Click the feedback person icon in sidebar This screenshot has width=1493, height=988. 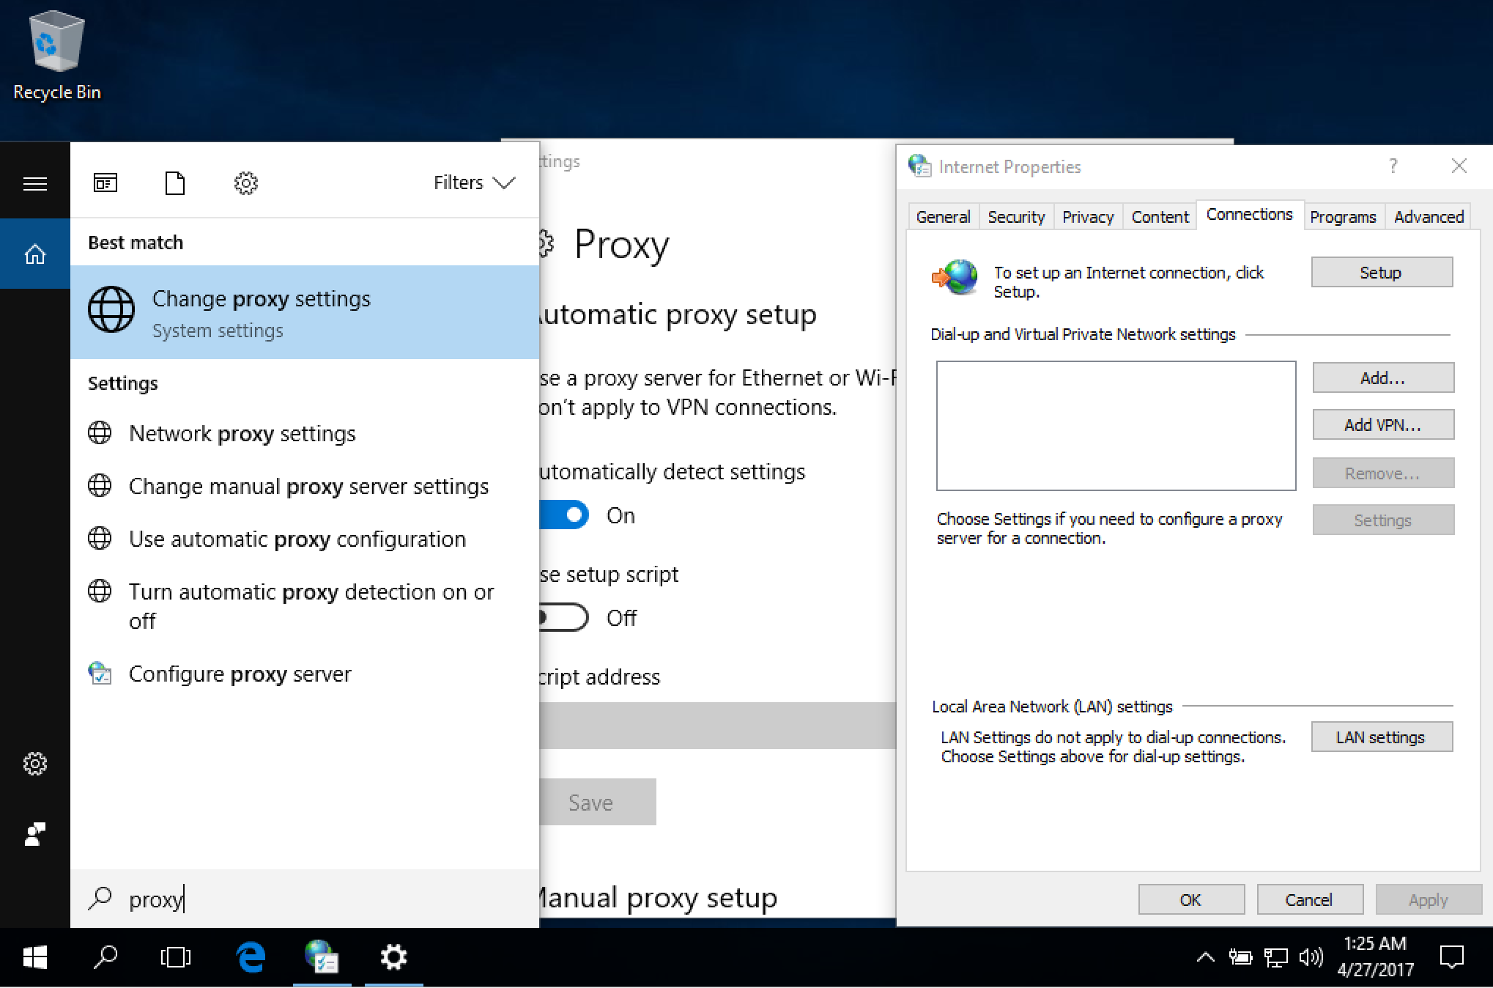[x=35, y=834]
